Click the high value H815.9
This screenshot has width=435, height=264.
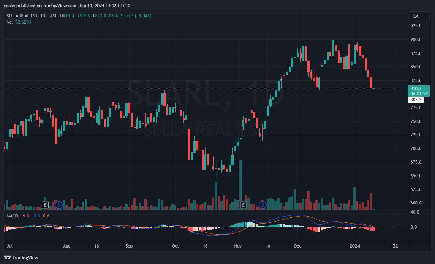coord(83,16)
